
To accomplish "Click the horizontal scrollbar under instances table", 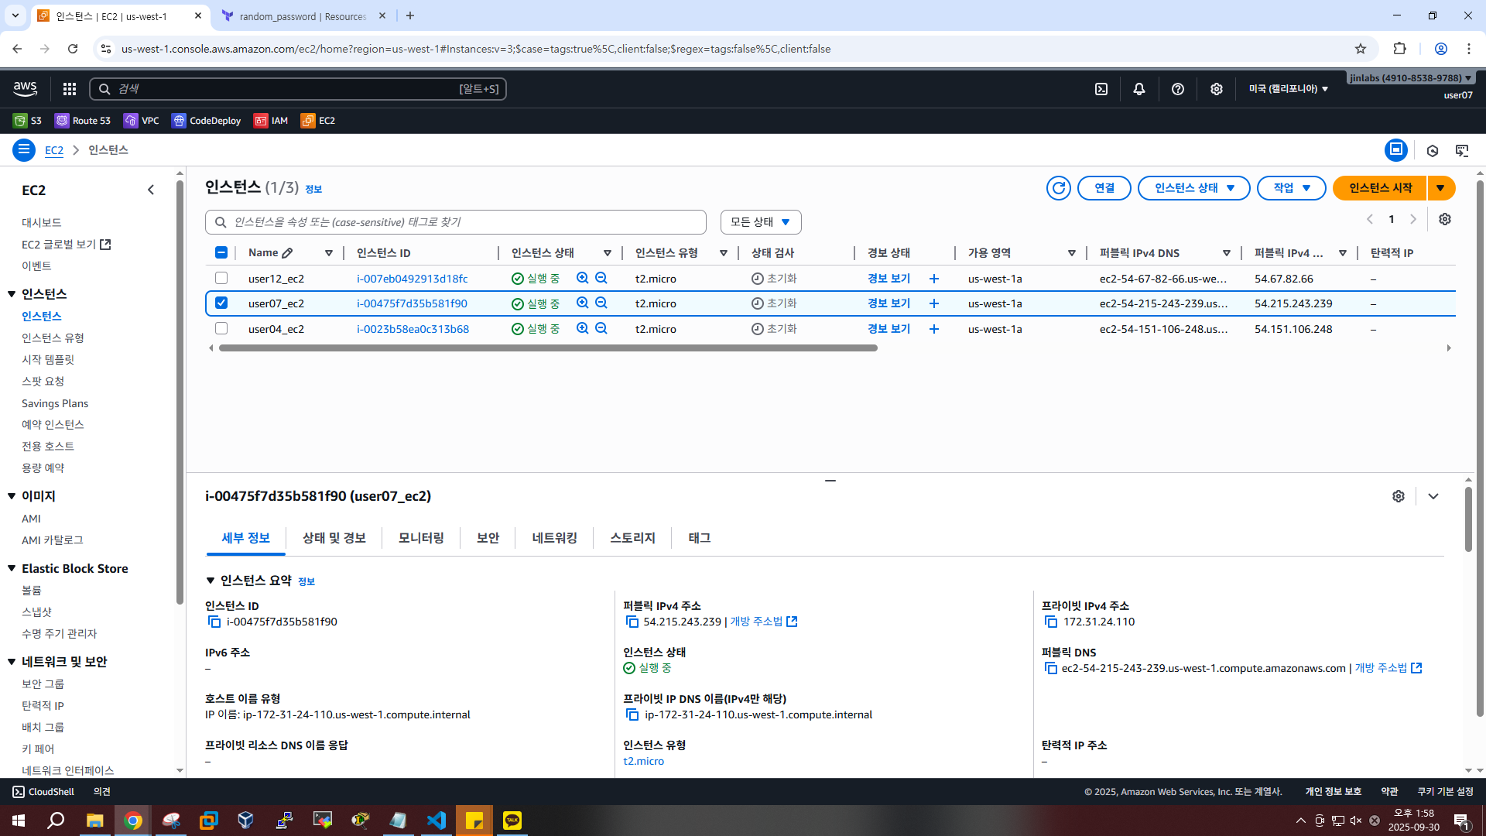I will (x=548, y=348).
